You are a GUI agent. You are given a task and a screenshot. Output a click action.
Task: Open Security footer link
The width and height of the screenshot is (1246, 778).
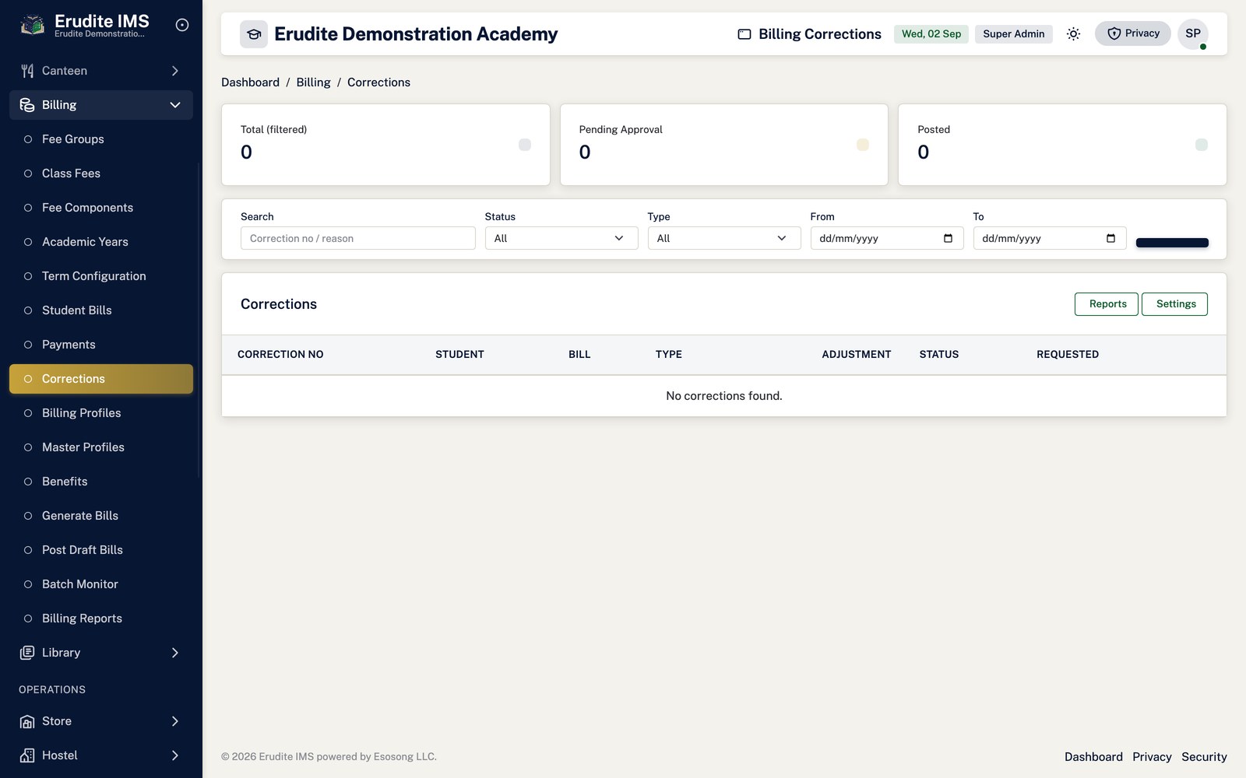click(x=1204, y=757)
